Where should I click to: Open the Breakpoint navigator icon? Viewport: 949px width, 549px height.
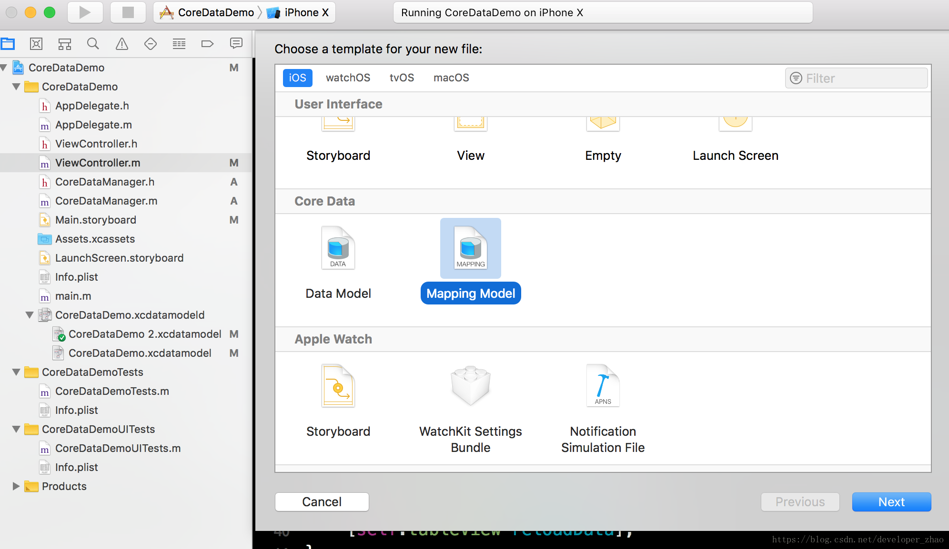click(x=208, y=44)
